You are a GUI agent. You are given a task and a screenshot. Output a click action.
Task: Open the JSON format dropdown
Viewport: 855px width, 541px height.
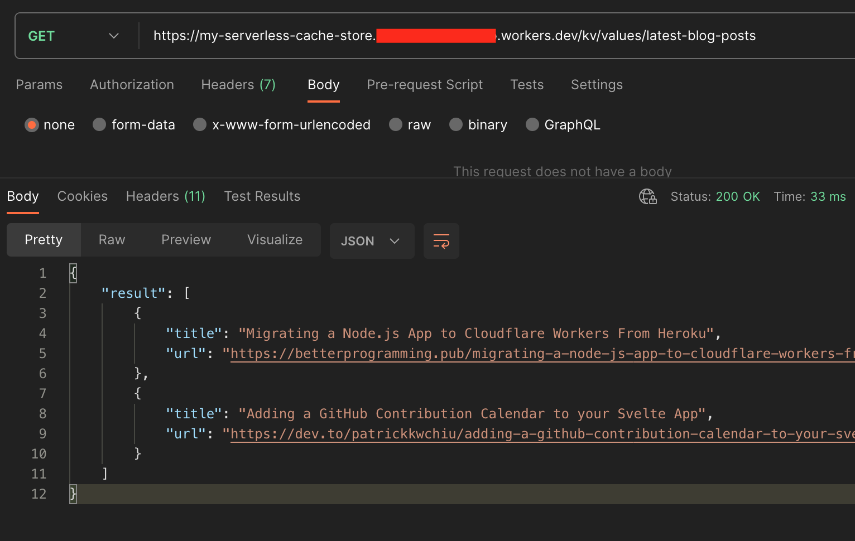tap(372, 241)
